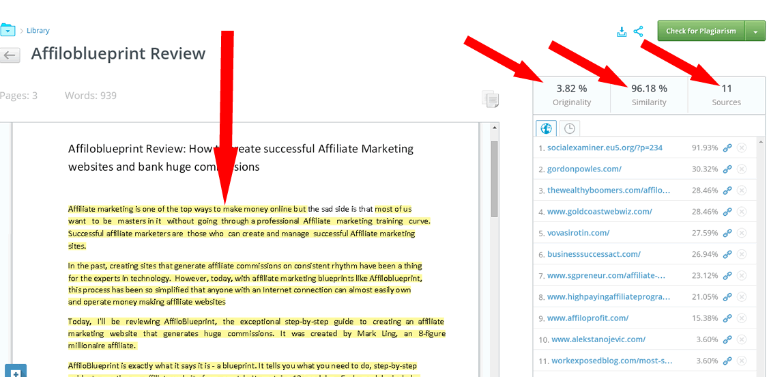This screenshot has height=377, width=769.
Task: Select the 96.18 % Similarity stat
Action: (649, 95)
